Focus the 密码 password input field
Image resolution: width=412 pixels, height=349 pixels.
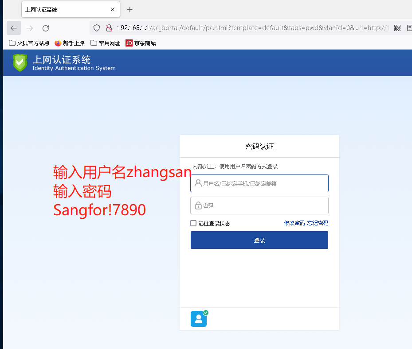259,206
